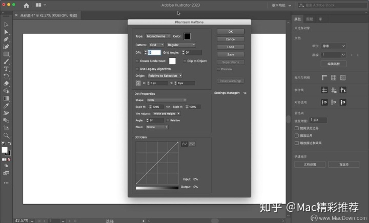Click the Grid Angle input field

(193, 52)
